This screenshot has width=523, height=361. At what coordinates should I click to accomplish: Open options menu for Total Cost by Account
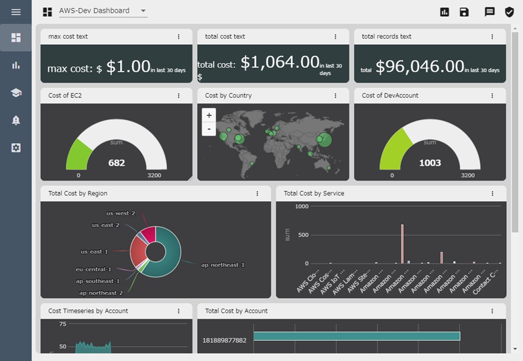492,311
